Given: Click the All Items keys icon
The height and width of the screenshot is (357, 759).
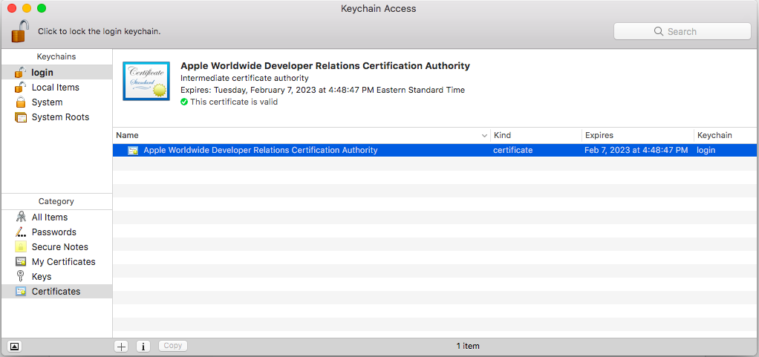Looking at the screenshot, I should (21, 217).
